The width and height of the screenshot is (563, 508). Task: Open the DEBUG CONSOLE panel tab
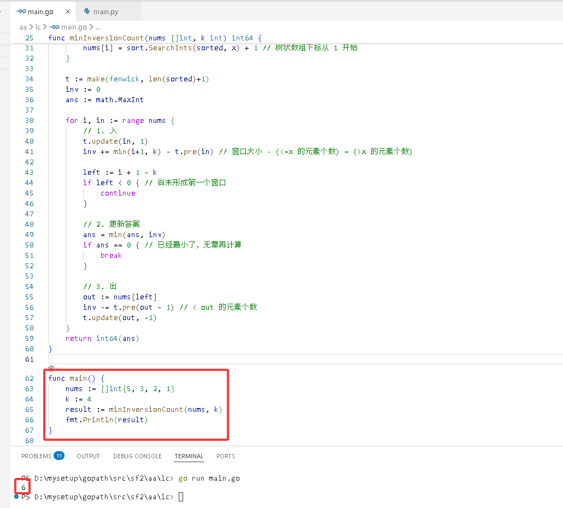coord(137,456)
